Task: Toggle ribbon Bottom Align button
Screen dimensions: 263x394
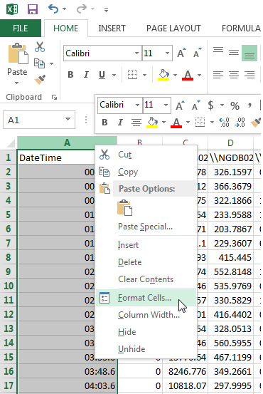Action: click(x=249, y=53)
